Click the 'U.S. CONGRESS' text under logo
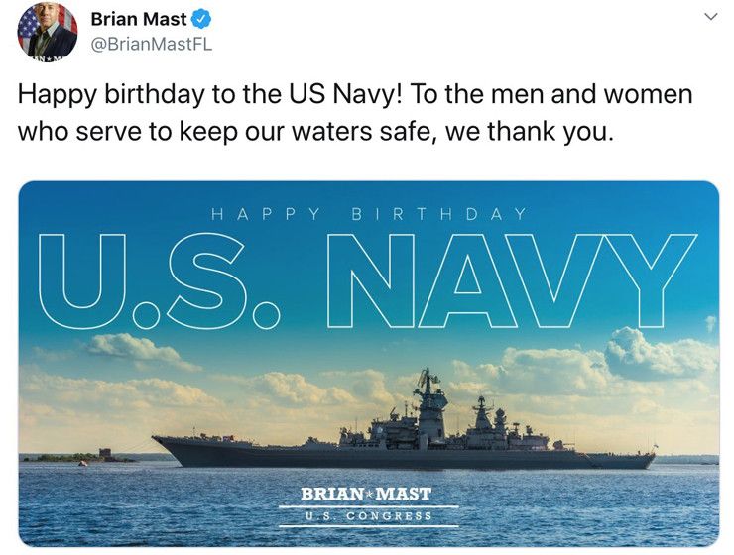The height and width of the screenshot is (555, 734). click(x=367, y=516)
